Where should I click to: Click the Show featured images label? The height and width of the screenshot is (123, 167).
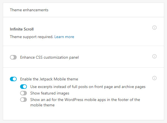coord(50,93)
